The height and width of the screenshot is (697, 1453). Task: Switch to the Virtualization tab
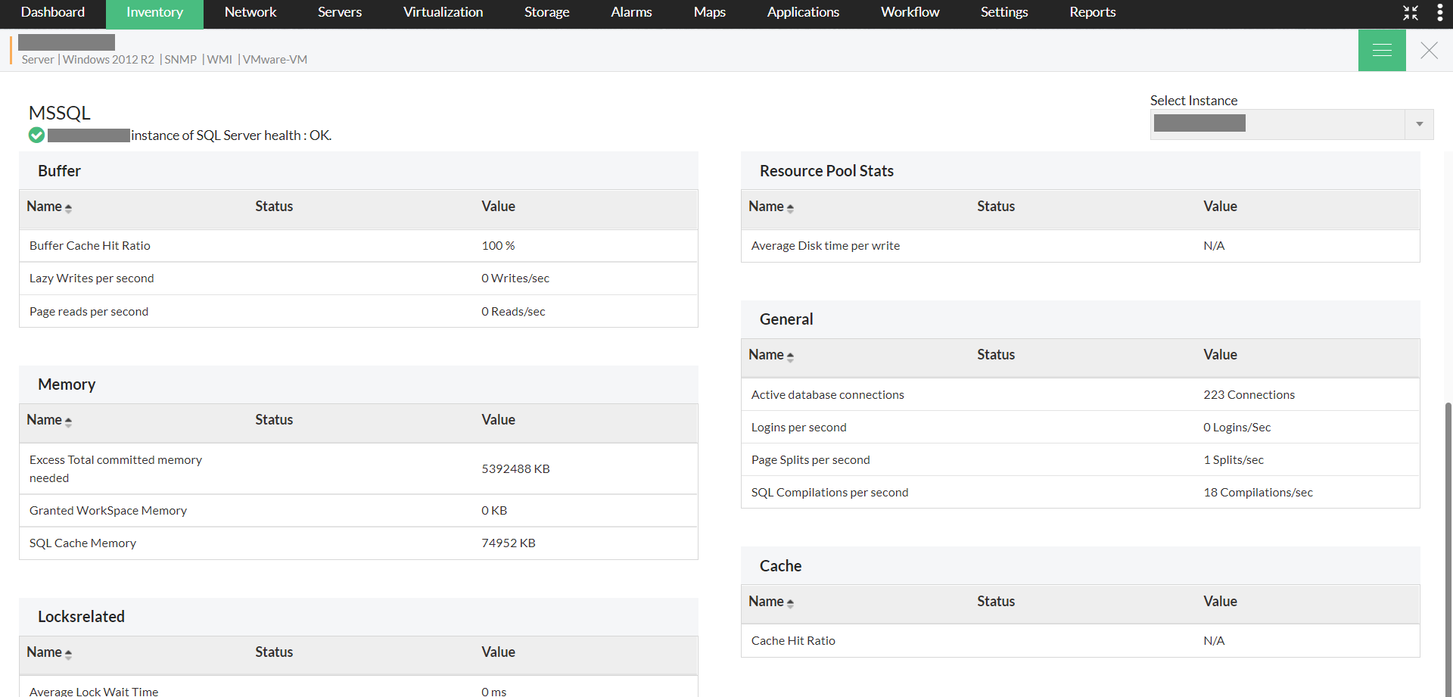(443, 12)
